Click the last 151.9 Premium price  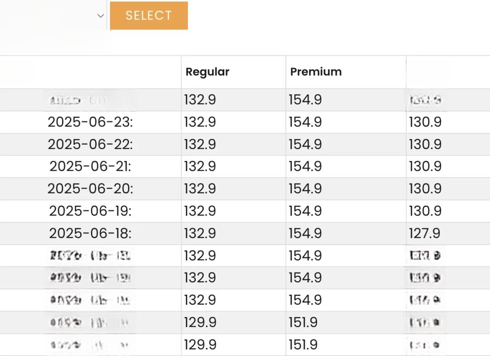303,345
